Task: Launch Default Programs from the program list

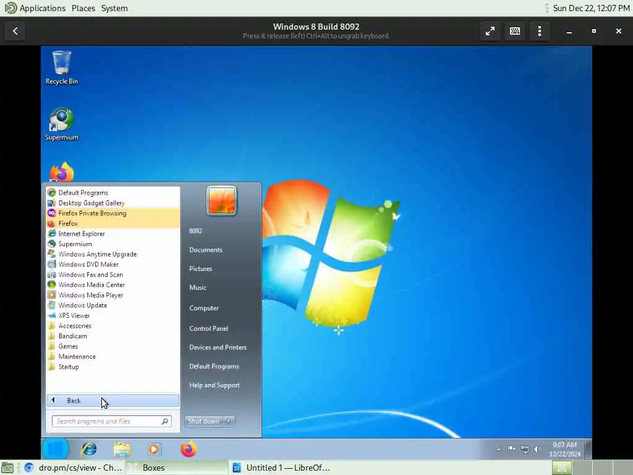Action: tap(113, 193)
